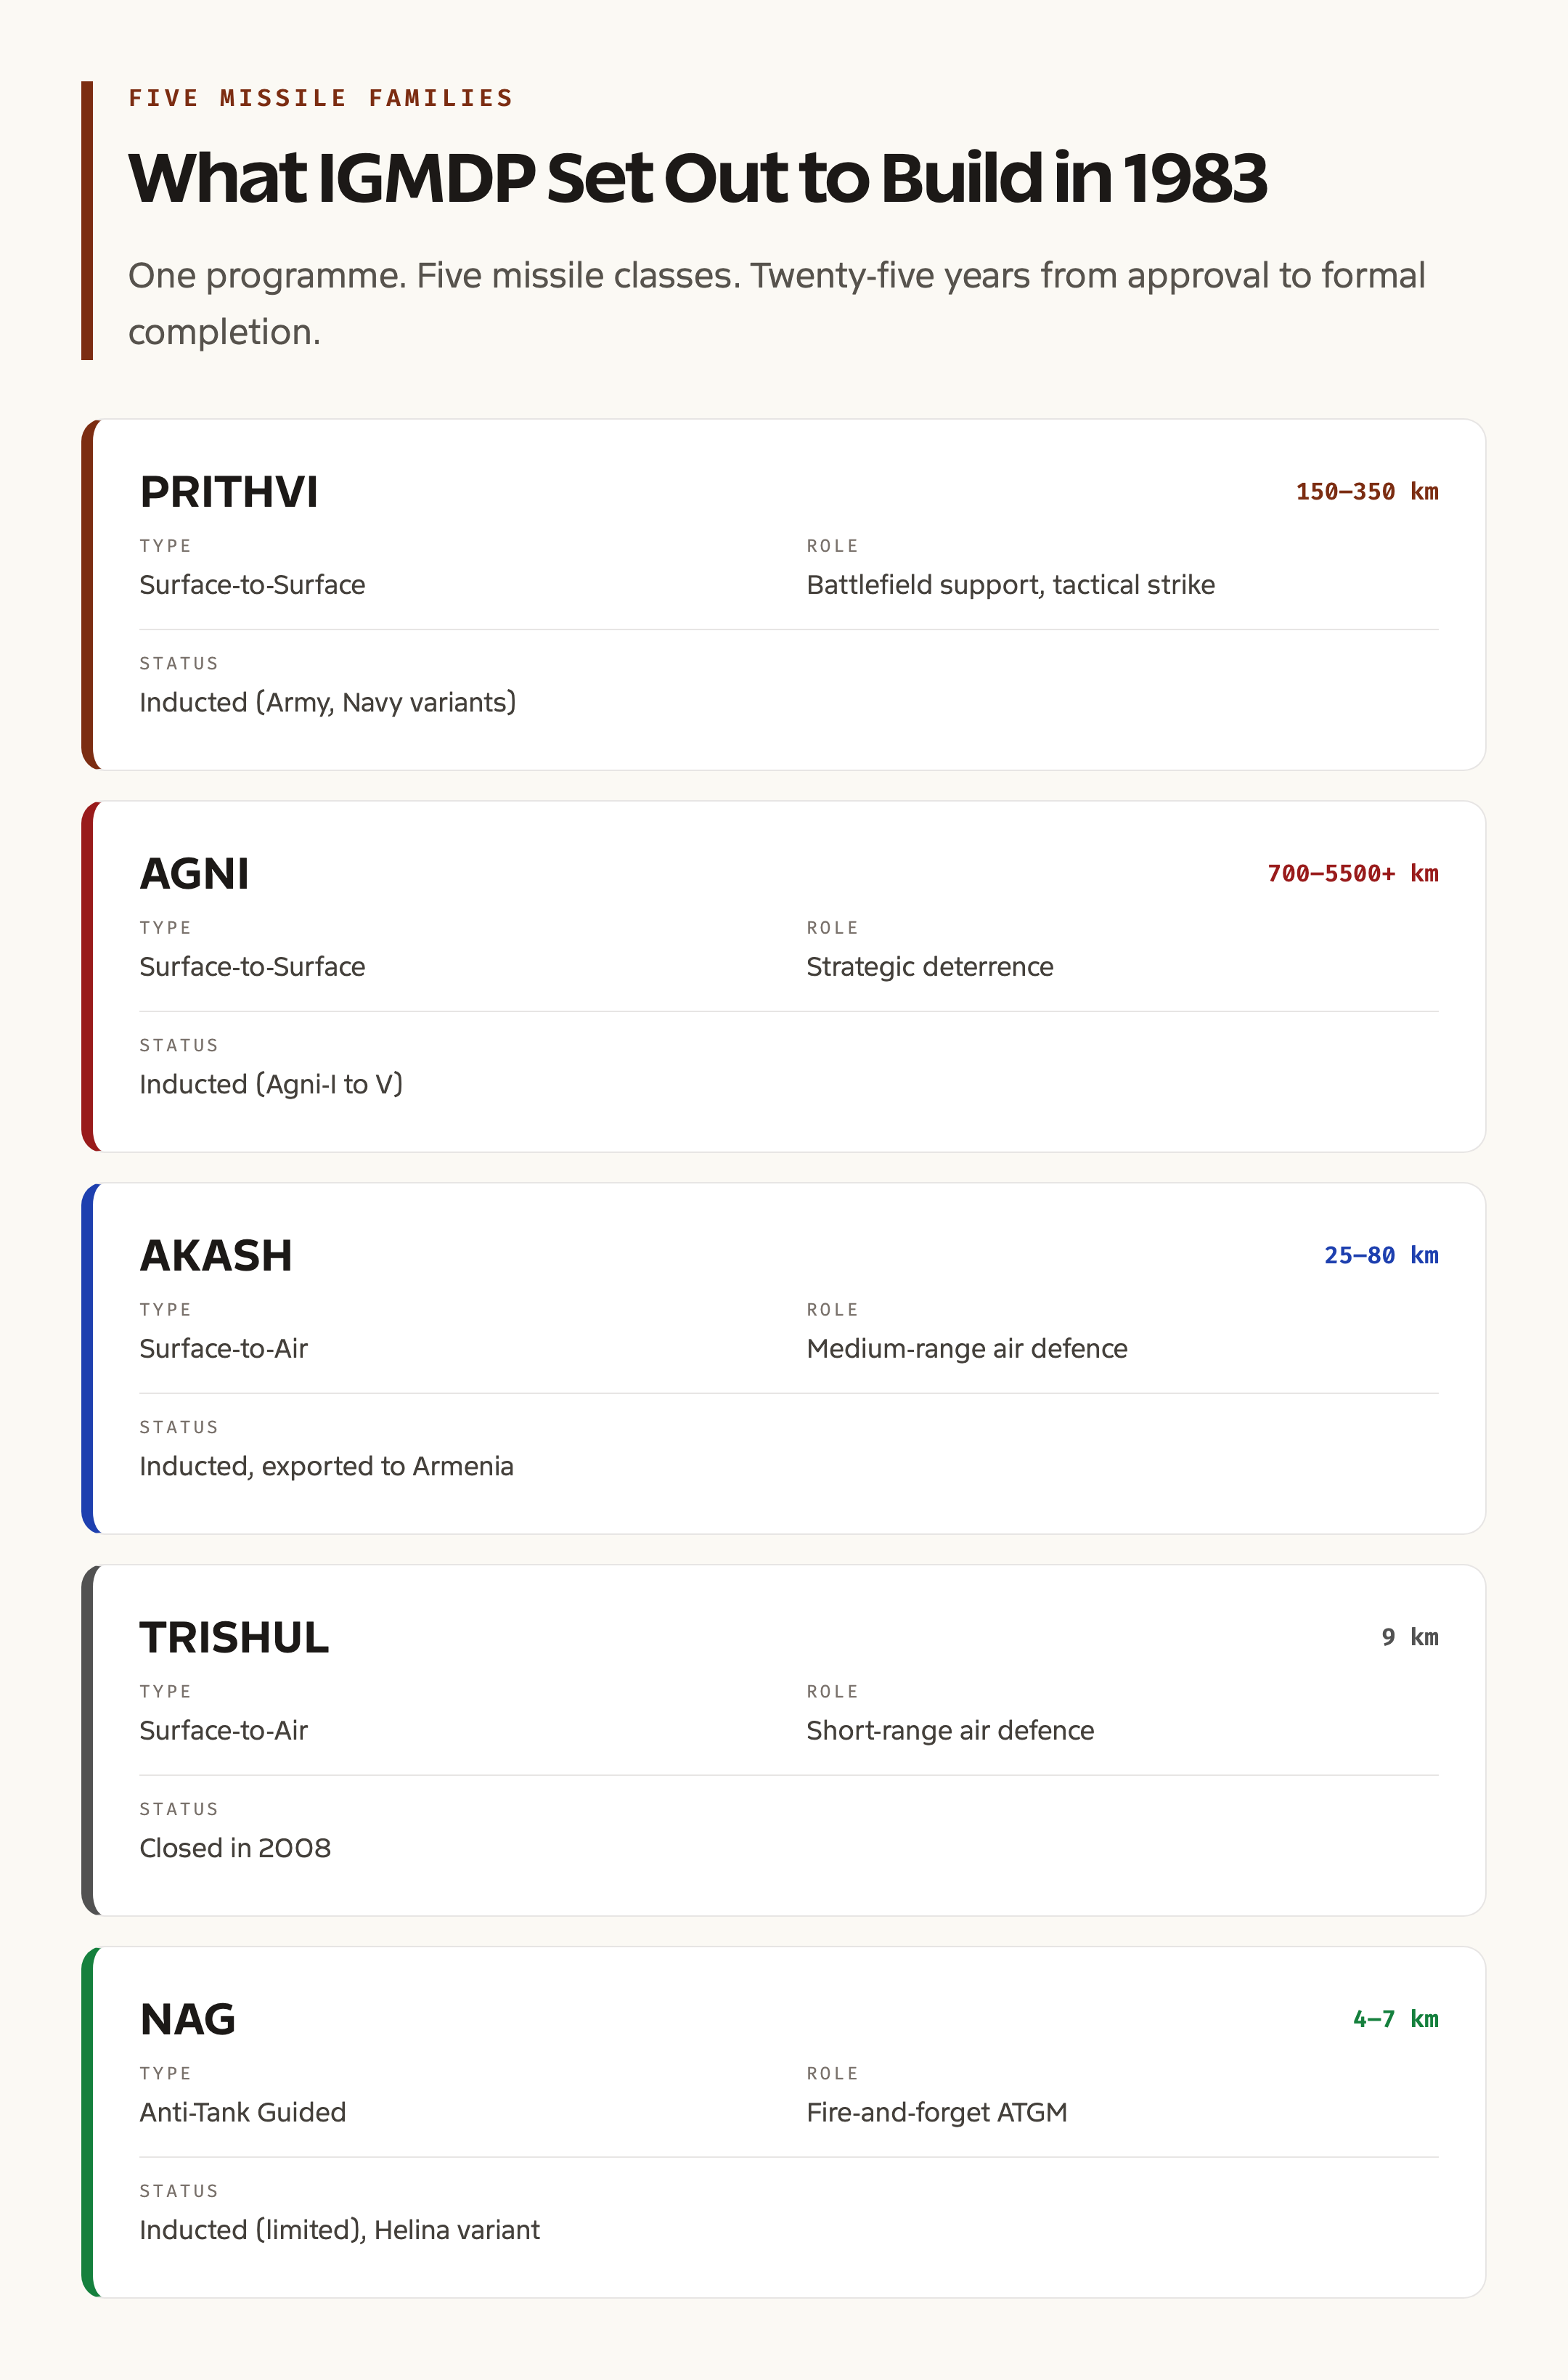Click the NAG missile heading
This screenshot has height=2380, width=1568.
tap(188, 2020)
